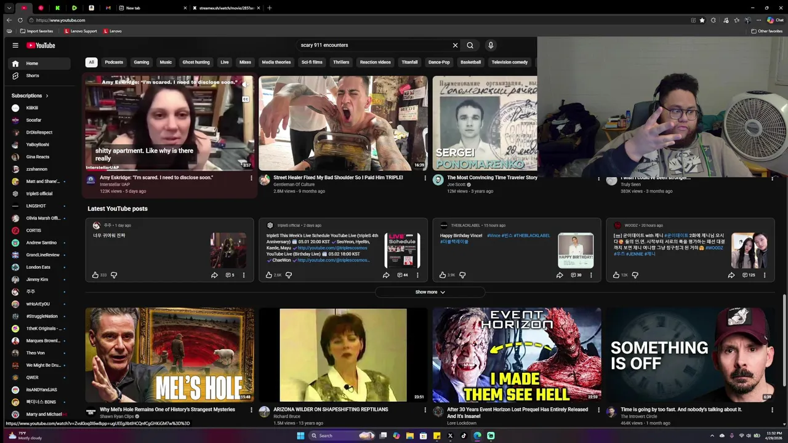788x443 pixels.
Task: Click the favorites star in address bar
Action: pyautogui.click(x=702, y=20)
